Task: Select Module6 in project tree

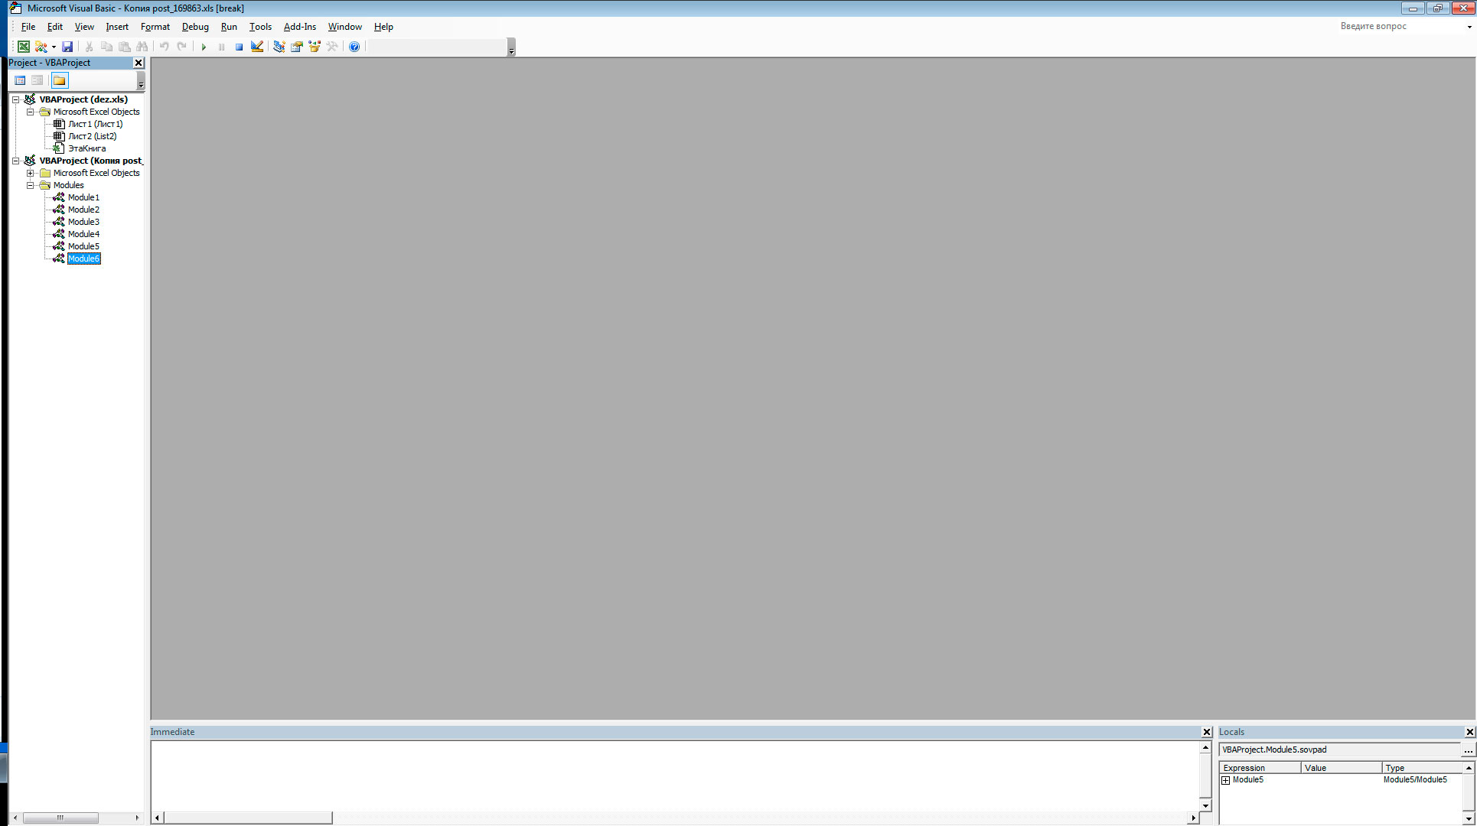Action: [83, 259]
